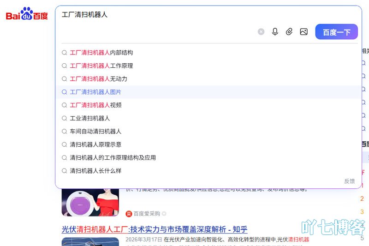Click magnifier icon beside 工厂清扫机器人视频
369x246 pixels.
point(64,105)
